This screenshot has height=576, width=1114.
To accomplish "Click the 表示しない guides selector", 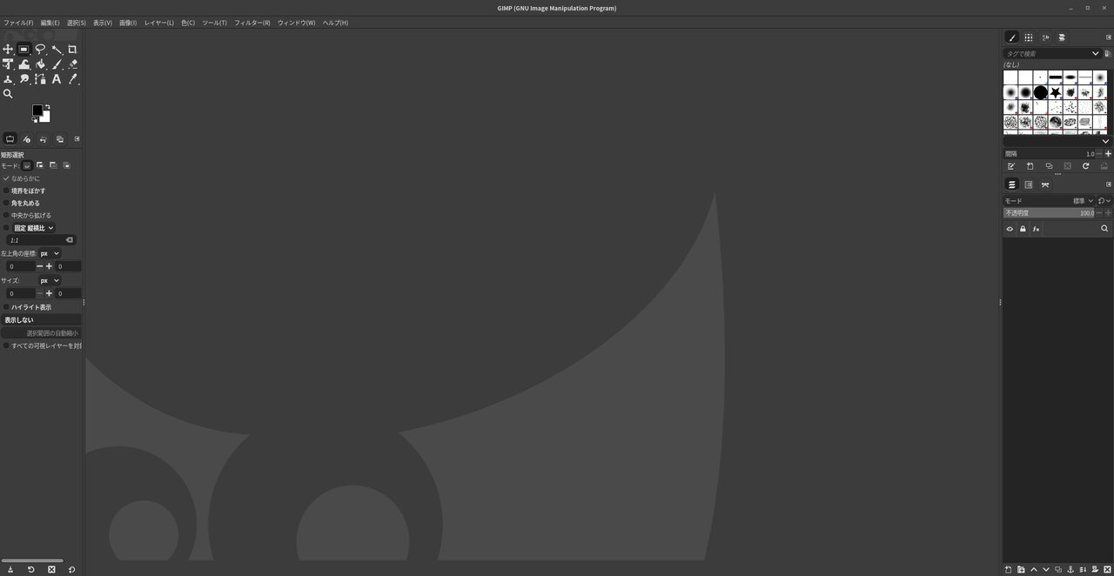I will click(41, 320).
